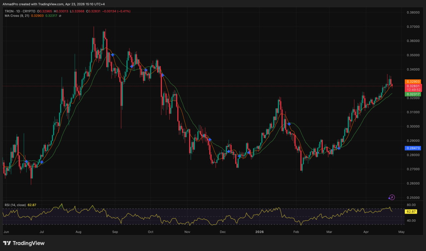Click the 0.25000 level on price scale
The width and height of the screenshot is (426, 251).
click(412, 197)
